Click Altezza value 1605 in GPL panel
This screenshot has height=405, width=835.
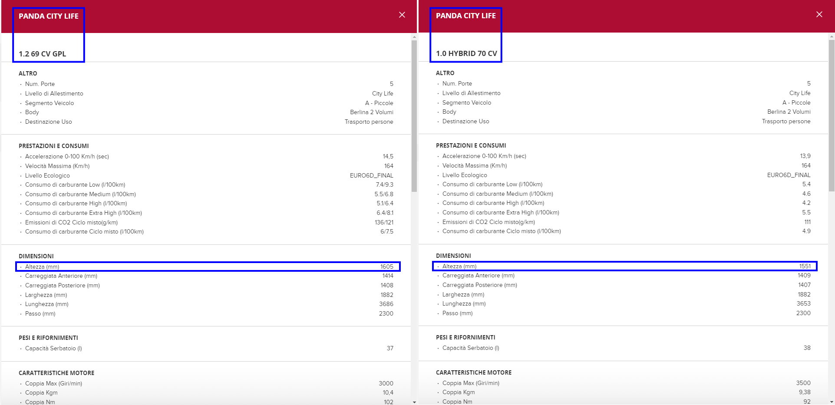[387, 267]
